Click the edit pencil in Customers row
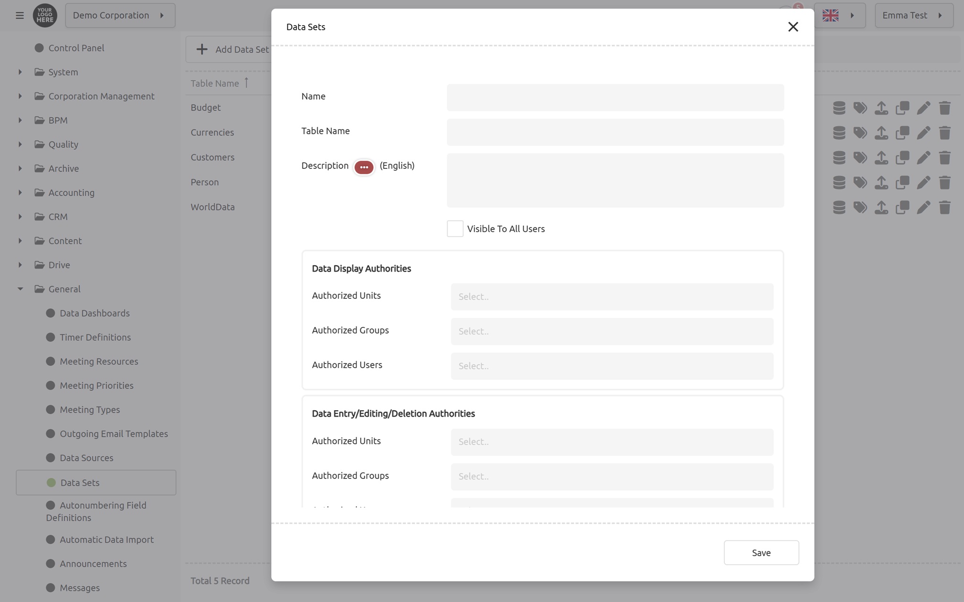 923,158
